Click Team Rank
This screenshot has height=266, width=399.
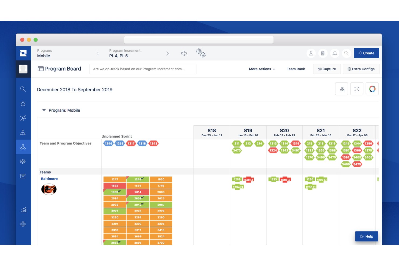coord(296,69)
